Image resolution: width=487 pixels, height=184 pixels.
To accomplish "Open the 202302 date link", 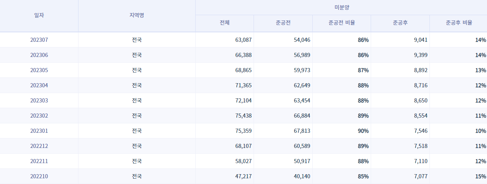I will tap(39, 116).
